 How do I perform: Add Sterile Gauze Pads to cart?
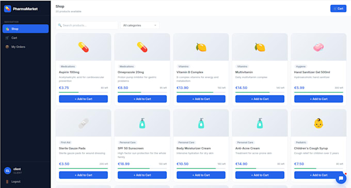83,175
